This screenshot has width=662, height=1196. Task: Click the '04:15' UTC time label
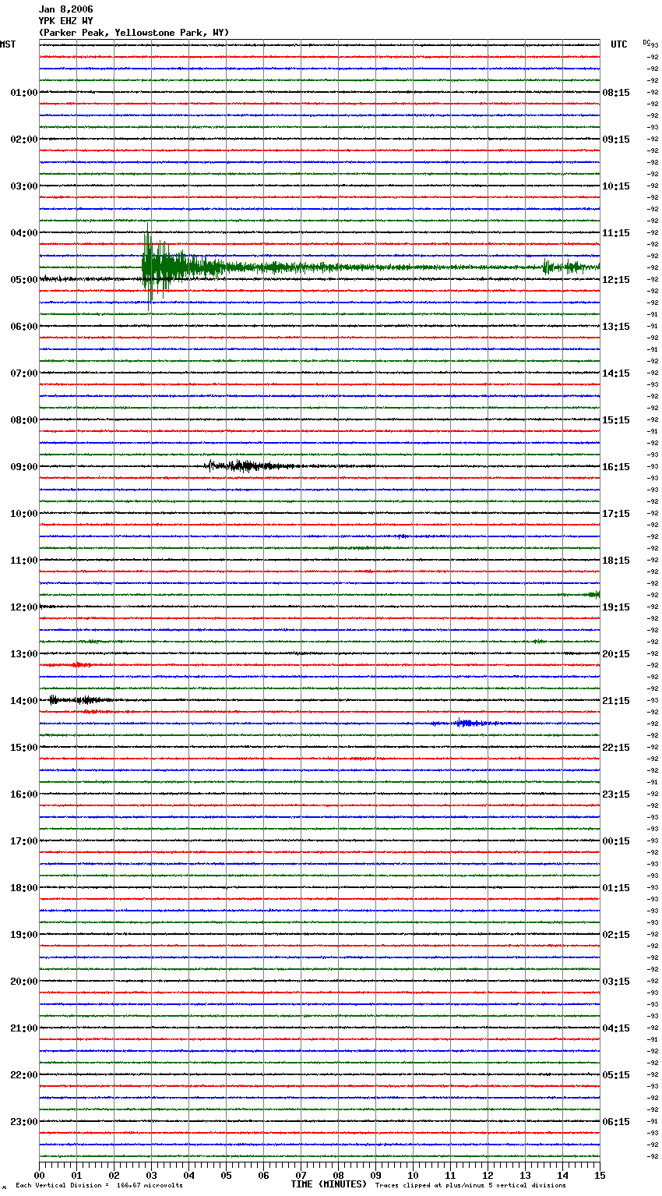click(x=616, y=1028)
